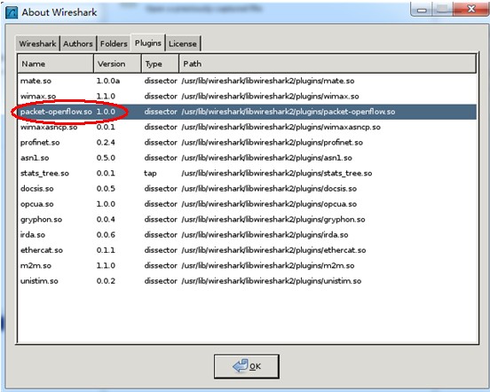
Task: Select the gryphon.so plugin name
Action: 41,219
